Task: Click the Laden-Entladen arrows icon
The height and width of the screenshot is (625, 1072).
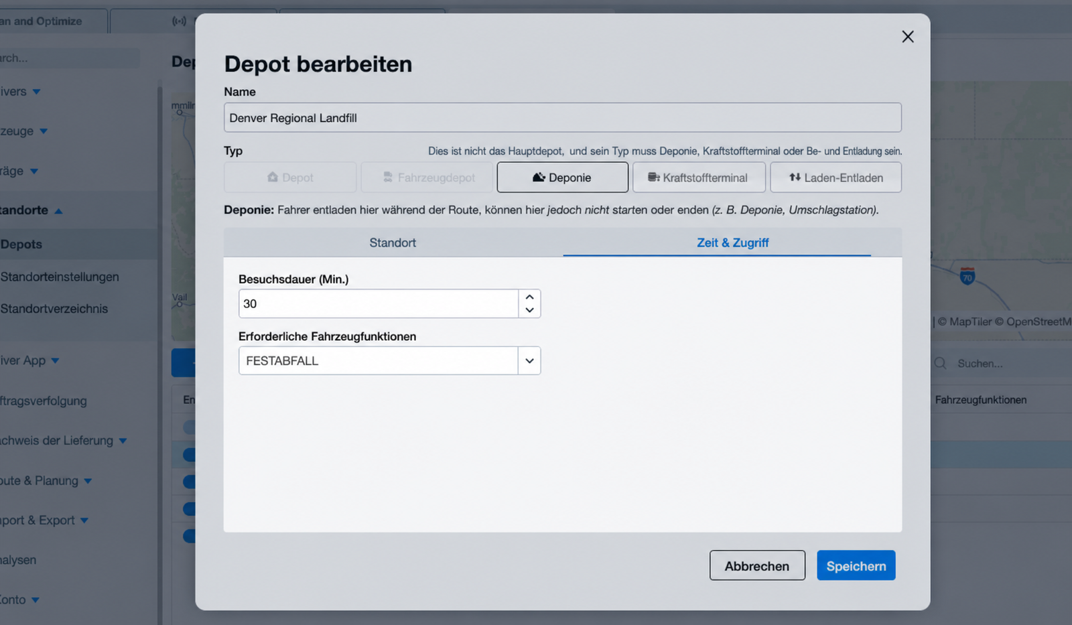Action: point(795,177)
